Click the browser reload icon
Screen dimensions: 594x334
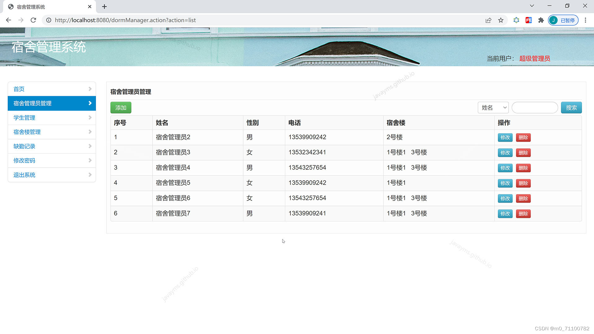point(33,20)
